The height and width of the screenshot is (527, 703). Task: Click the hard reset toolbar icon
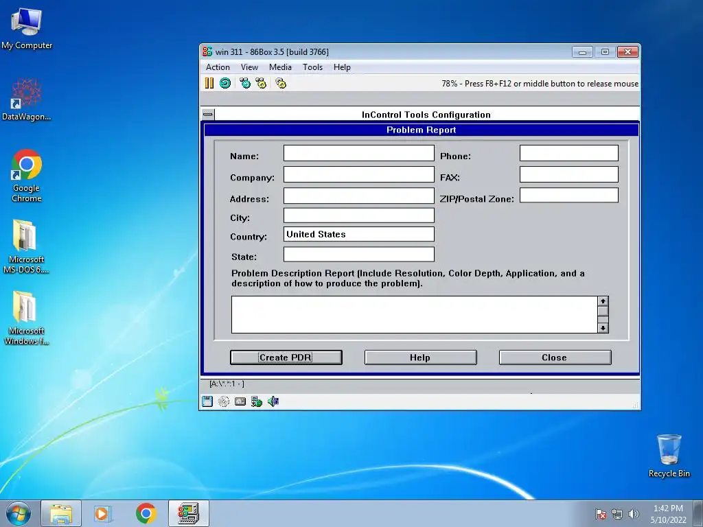[225, 83]
